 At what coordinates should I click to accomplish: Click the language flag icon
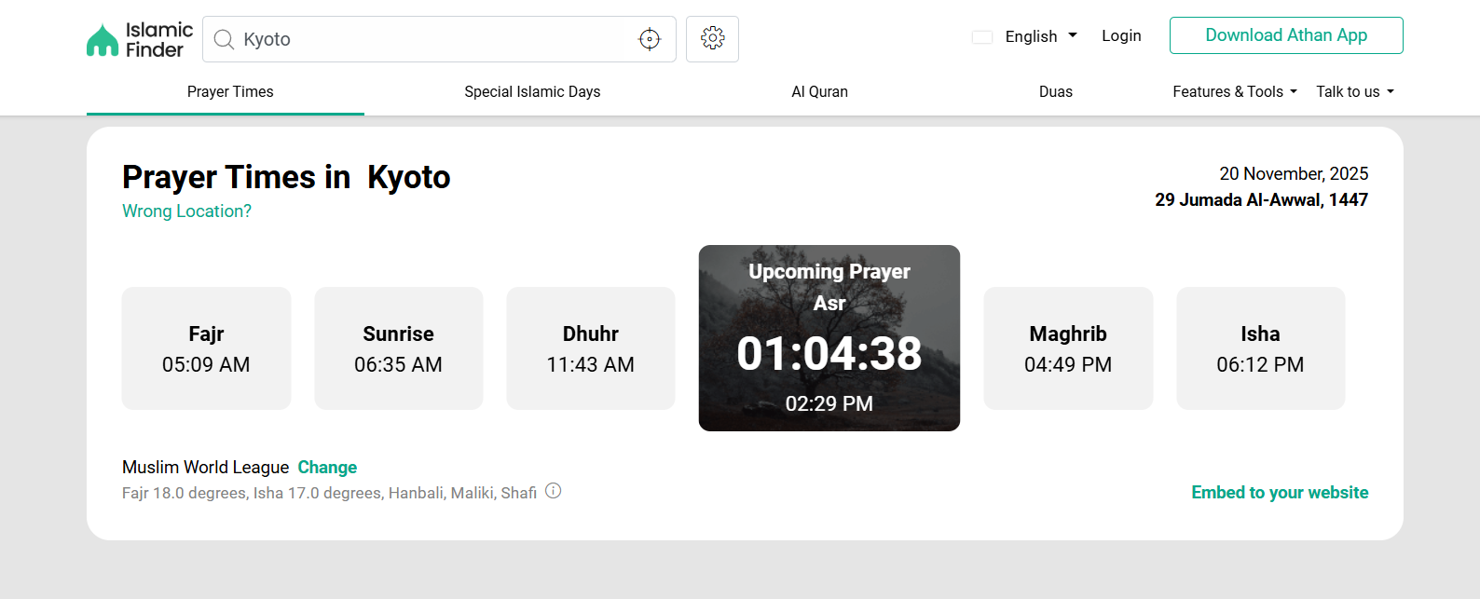click(x=982, y=37)
